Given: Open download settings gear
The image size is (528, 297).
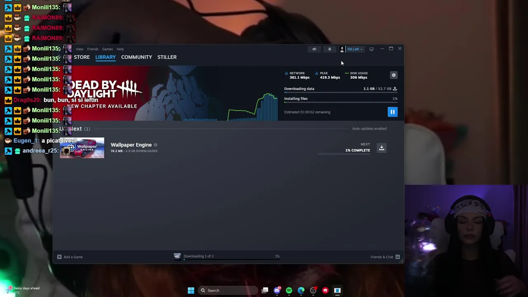Looking at the screenshot, I should pyautogui.click(x=394, y=75).
